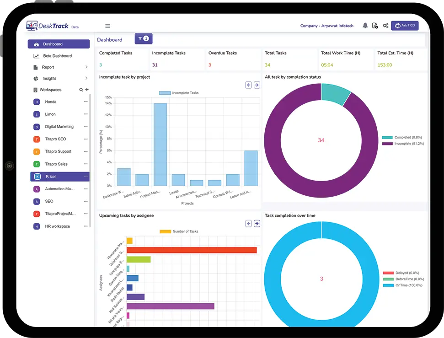Viewport: 444px width, 338px height.
Task: Go to next page of incomplete tasks chart
Action: 257,85
